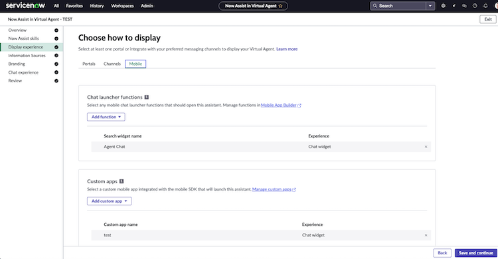Click Chat widget in test row
This screenshot has height=259, width=498.
click(313, 235)
